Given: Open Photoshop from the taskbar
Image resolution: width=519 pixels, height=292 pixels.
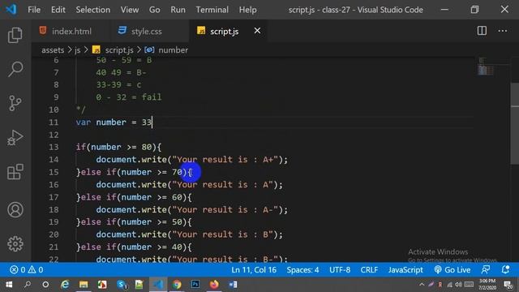Looking at the screenshot, I should tap(195, 285).
